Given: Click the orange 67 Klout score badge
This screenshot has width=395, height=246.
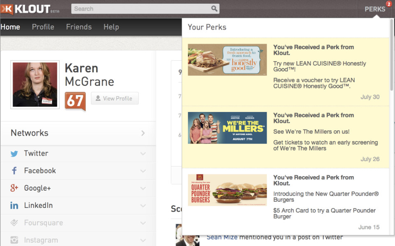Looking at the screenshot, I should pyautogui.click(x=75, y=101).
